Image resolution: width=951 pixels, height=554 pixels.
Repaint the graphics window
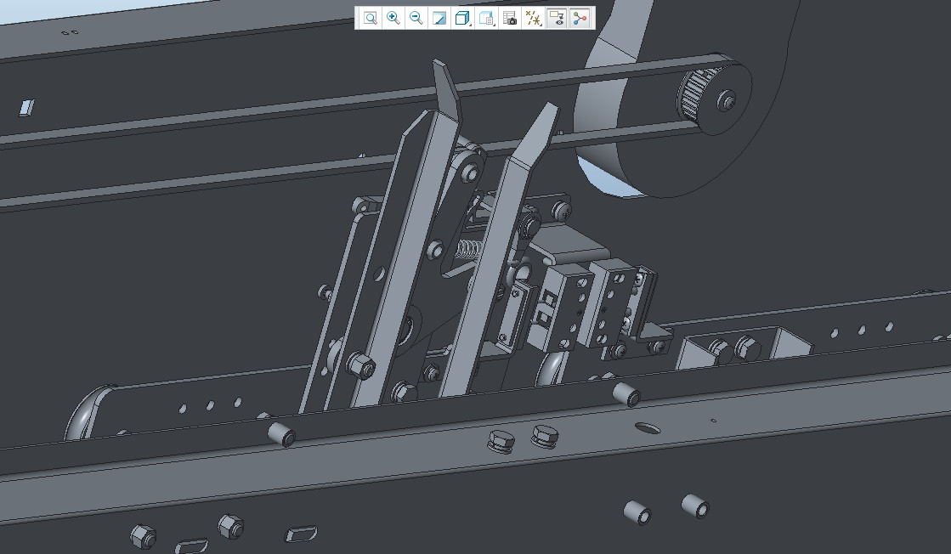(439, 18)
